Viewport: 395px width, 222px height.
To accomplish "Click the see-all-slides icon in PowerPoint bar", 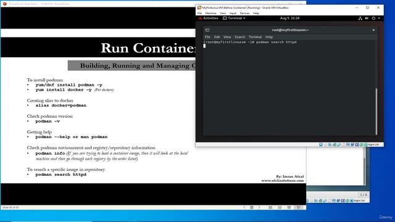I will pos(252,207).
